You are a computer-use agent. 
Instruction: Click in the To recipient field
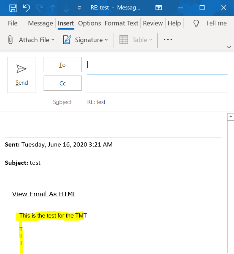click(157, 65)
